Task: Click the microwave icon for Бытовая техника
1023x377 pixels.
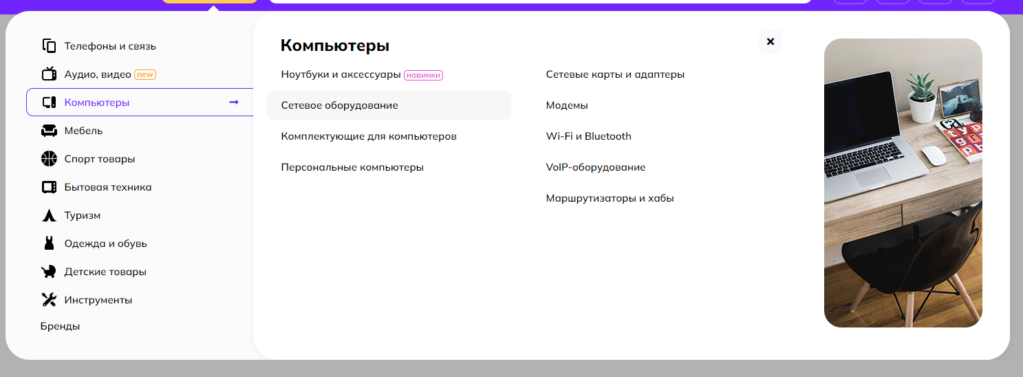Action: pyautogui.click(x=49, y=187)
